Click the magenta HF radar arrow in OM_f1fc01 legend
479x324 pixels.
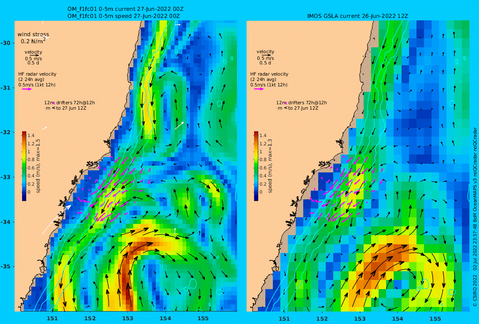[27, 89]
